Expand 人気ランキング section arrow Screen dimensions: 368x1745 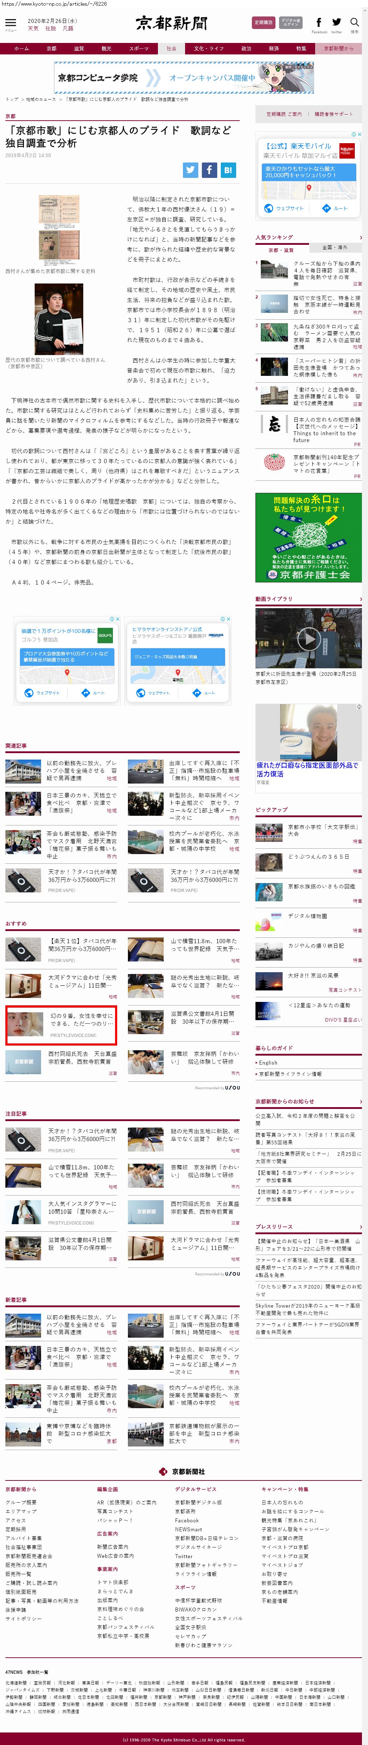[x=360, y=238]
